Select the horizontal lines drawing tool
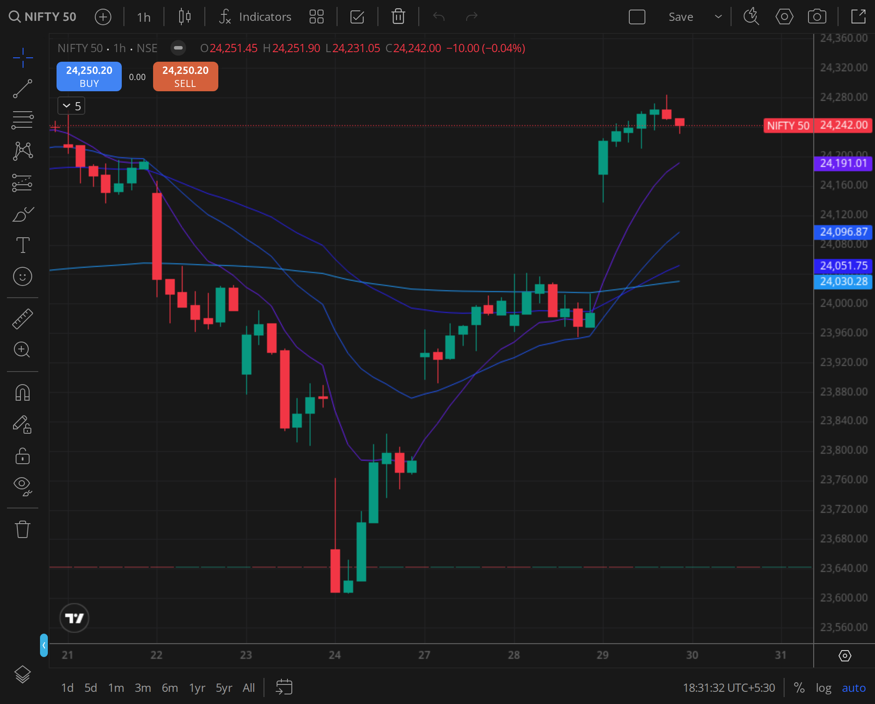The height and width of the screenshot is (704, 875). [x=23, y=120]
